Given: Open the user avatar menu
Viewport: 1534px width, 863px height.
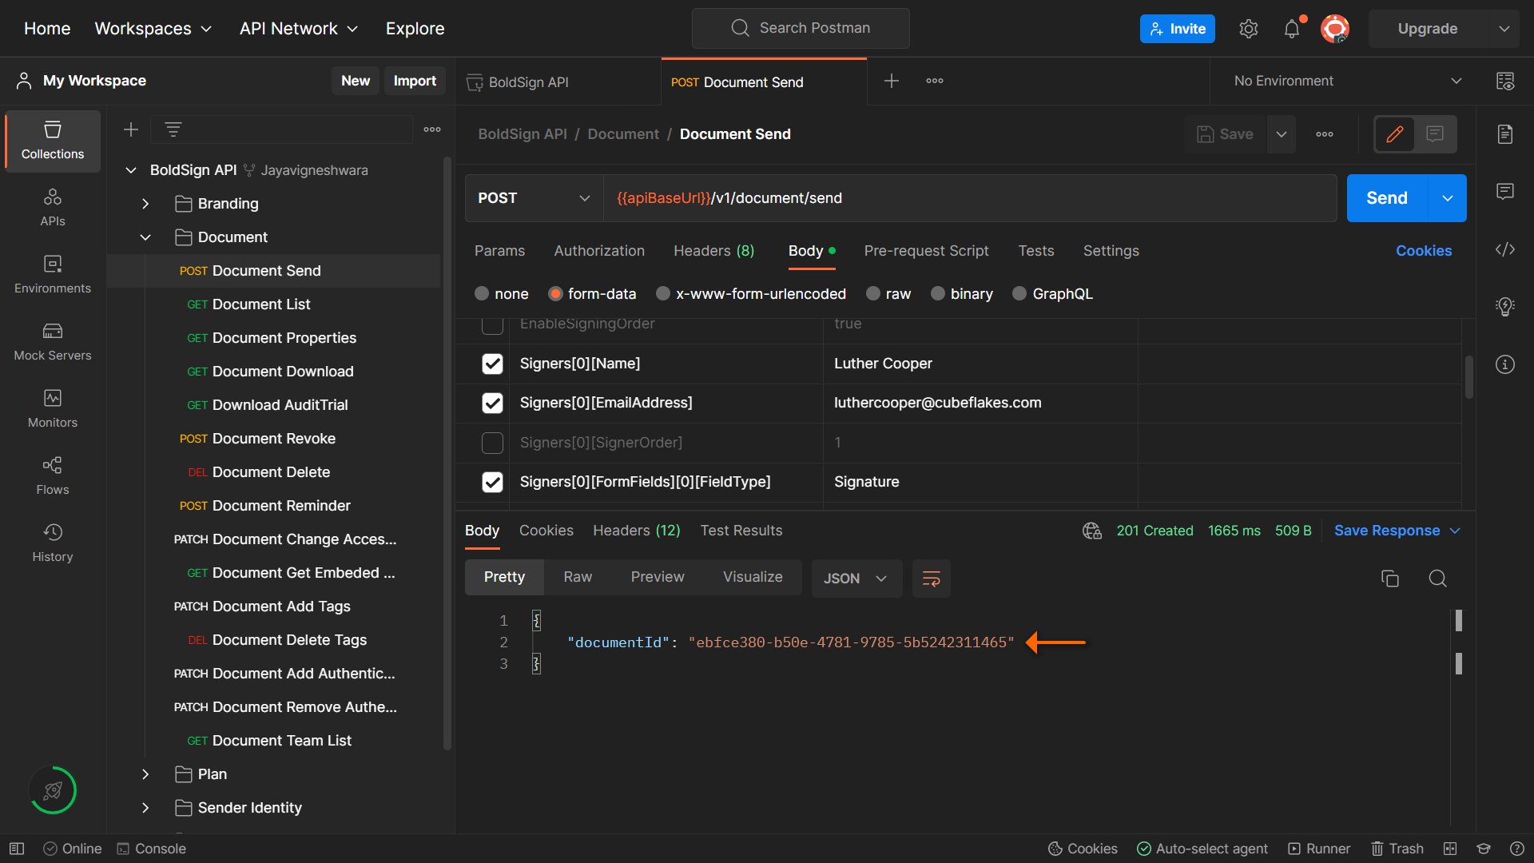Looking at the screenshot, I should 1334,29.
